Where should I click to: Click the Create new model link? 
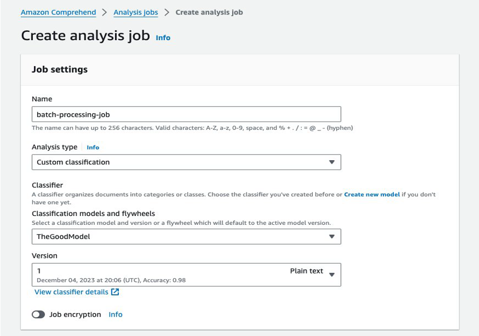(x=371, y=194)
